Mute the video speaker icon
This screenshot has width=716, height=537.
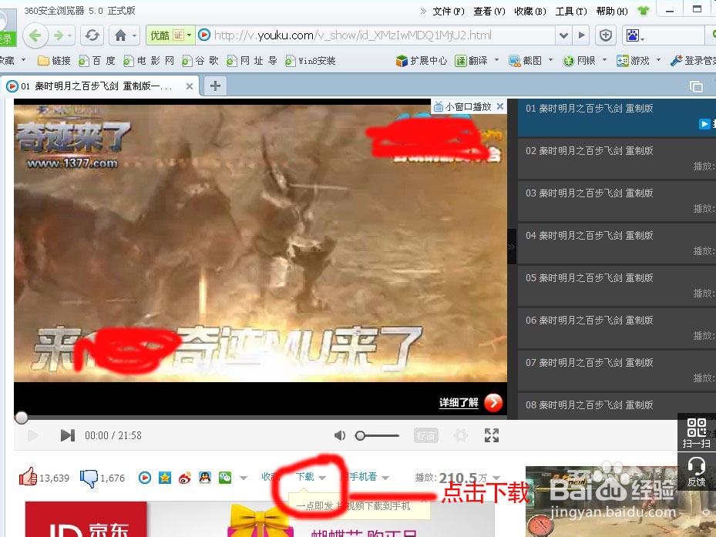click(340, 435)
